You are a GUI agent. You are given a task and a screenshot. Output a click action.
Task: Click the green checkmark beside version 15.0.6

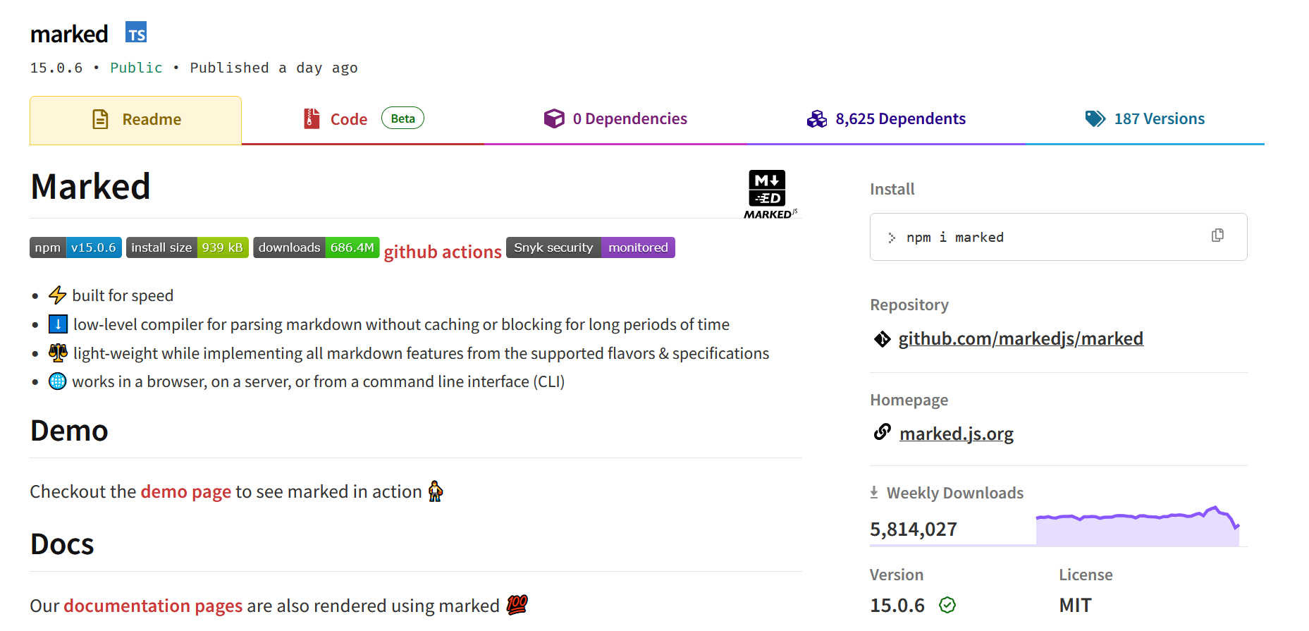(948, 605)
